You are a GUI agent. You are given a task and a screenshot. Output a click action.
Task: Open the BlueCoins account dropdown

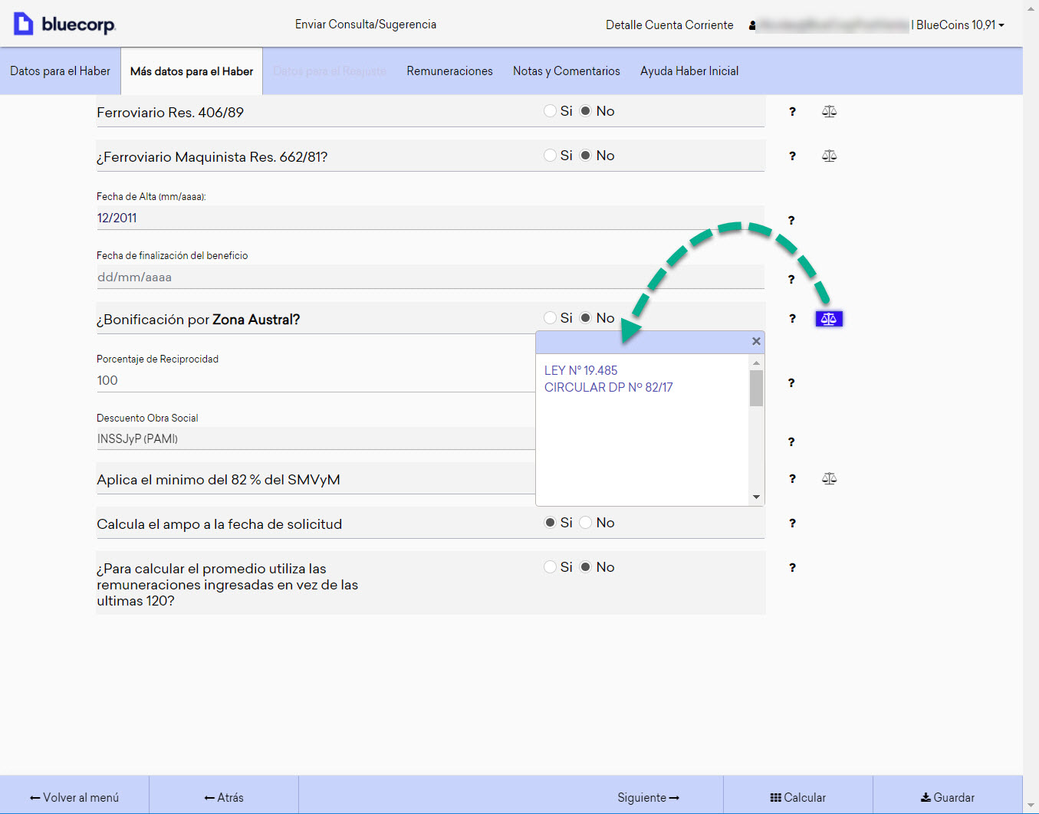tap(960, 25)
